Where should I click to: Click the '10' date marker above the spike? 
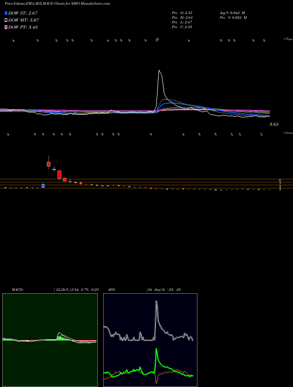pos(158,39)
